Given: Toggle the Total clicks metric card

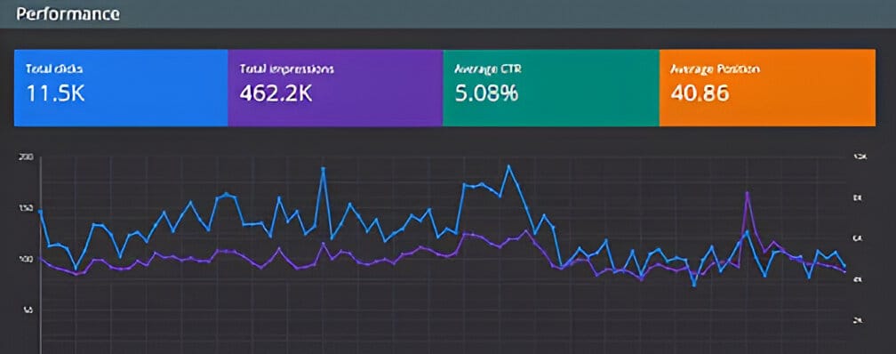Looking at the screenshot, I should click(121, 87).
